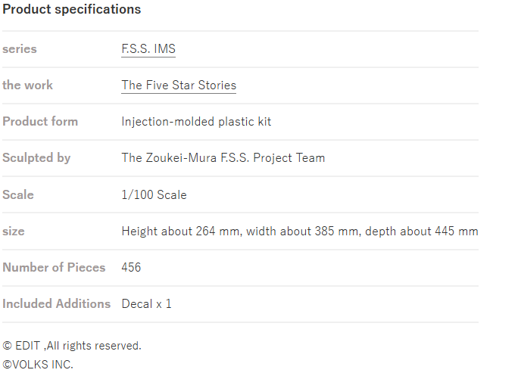
Task: Click the 'Included Additions' label
Action: [x=57, y=303]
